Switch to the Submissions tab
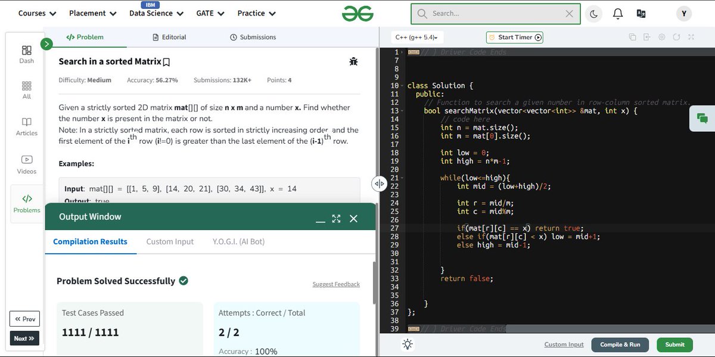The image size is (715, 357). (x=253, y=37)
